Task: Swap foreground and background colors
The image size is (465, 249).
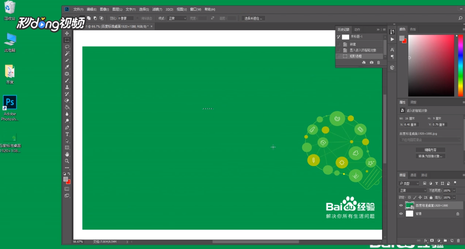Action: pos(69,174)
